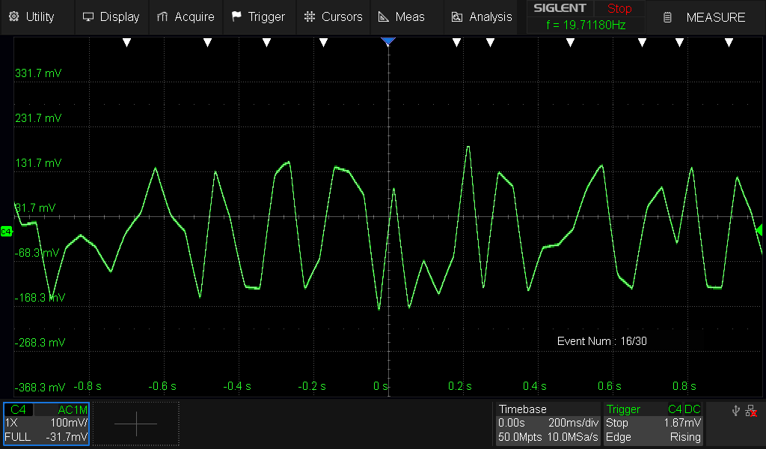Viewport: 766px width, 449px height.
Task: Open the Analysis menu
Action: [x=481, y=17]
